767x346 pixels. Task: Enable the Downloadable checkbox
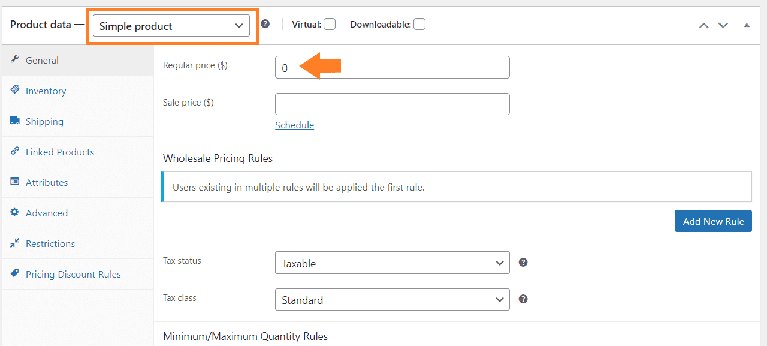419,24
